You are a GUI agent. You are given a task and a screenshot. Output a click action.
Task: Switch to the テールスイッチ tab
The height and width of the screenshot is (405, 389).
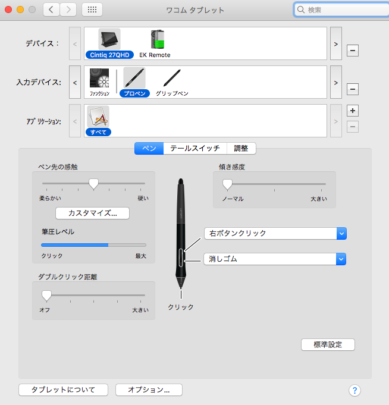pos(195,149)
